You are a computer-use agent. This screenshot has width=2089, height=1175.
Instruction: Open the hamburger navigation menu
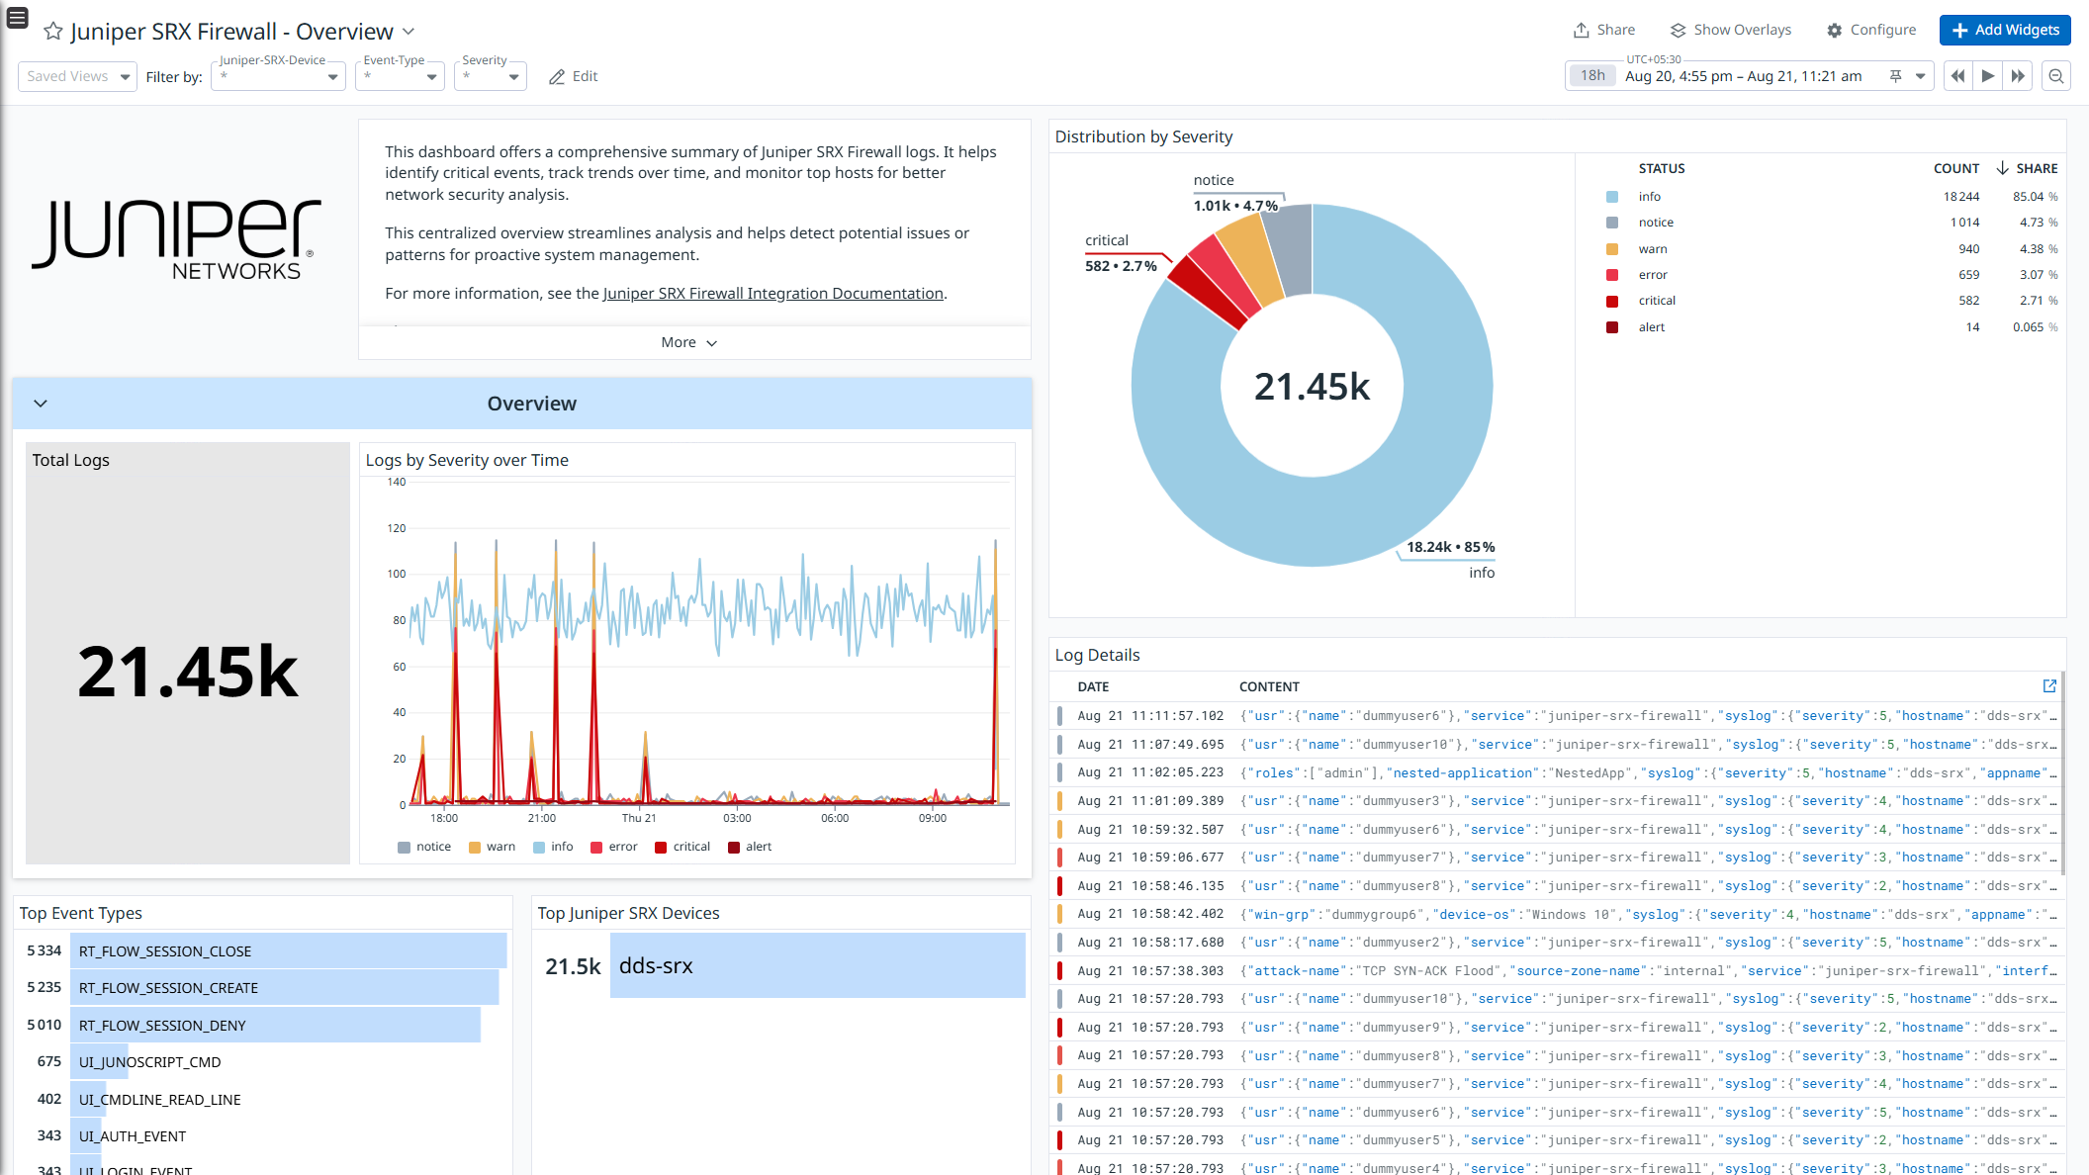17,17
